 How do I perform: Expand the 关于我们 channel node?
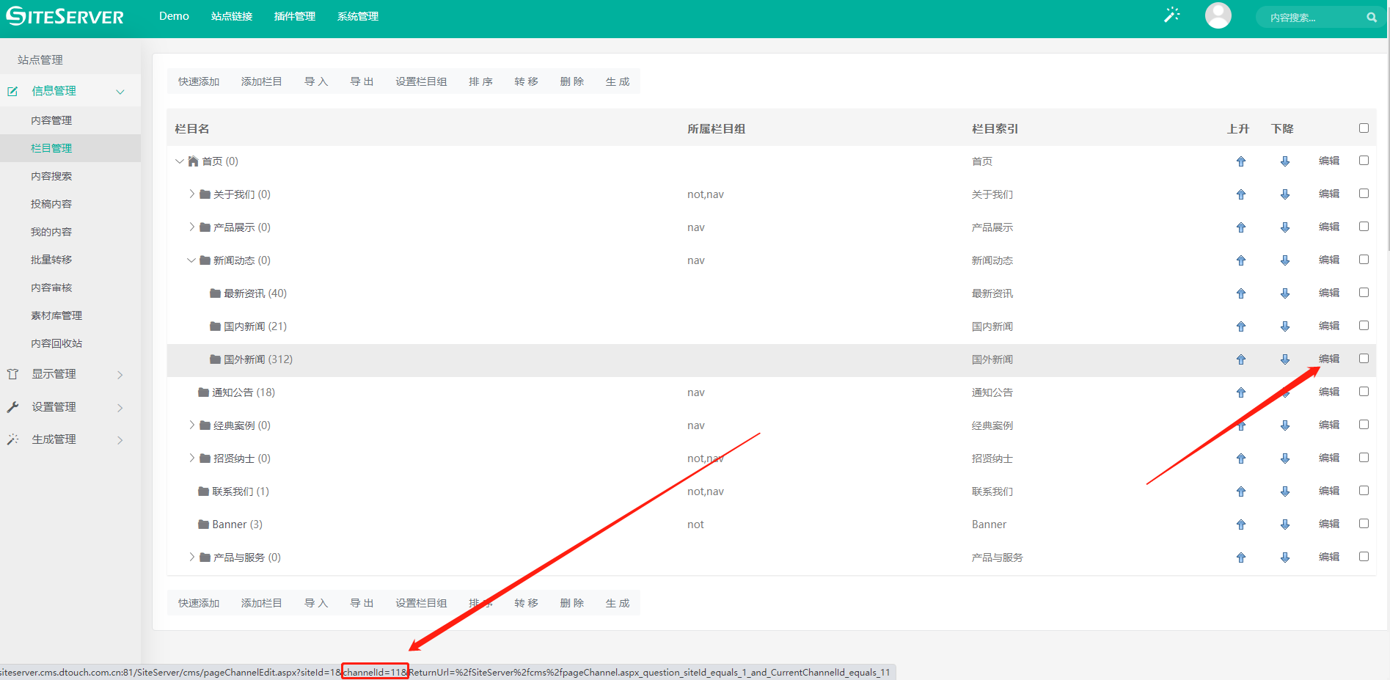point(191,194)
